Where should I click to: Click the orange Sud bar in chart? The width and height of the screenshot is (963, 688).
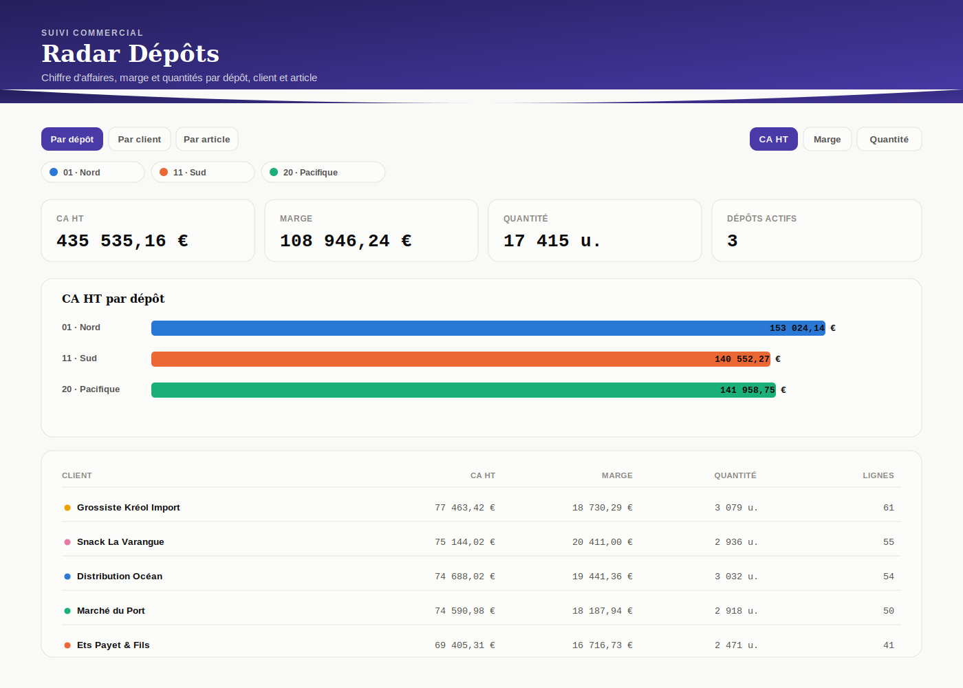click(x=461, y=359)
